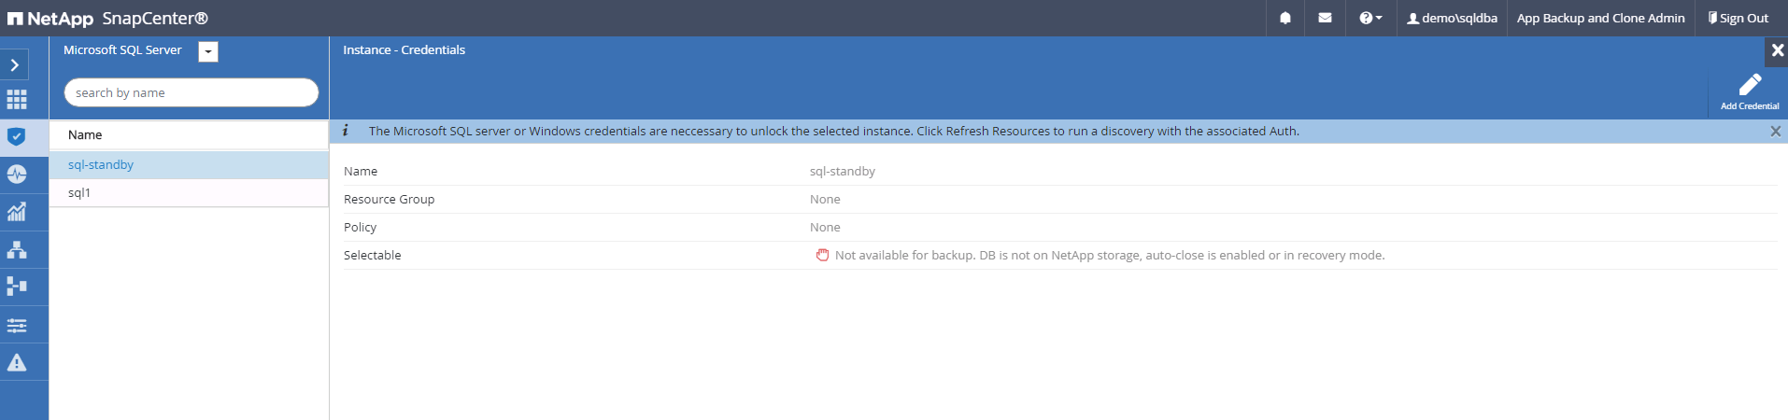Viewport: 1788px width, 420px height.
Task: Click the search by name field
Action: point(191,92)
